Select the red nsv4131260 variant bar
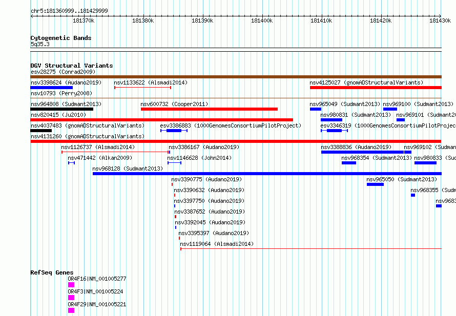Screen dimensions: 456x316 point(236,141)
